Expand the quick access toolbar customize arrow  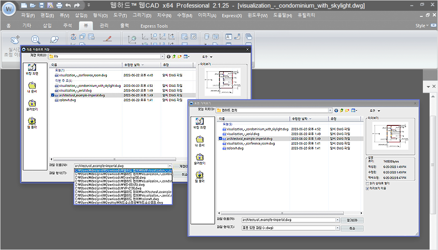[x=89, y=5]
